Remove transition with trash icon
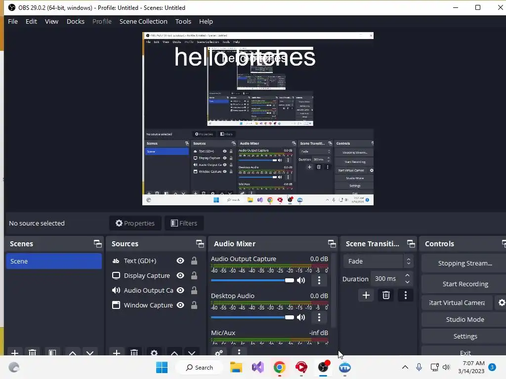Image resolution: width=506 pixels, height=379 pixels. [386, 295]
